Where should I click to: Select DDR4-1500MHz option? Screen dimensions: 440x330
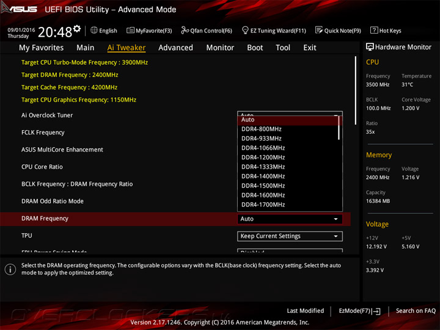[x=288, y=186]
